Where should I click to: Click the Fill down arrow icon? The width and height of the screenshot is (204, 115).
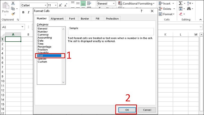click(181, 9)
